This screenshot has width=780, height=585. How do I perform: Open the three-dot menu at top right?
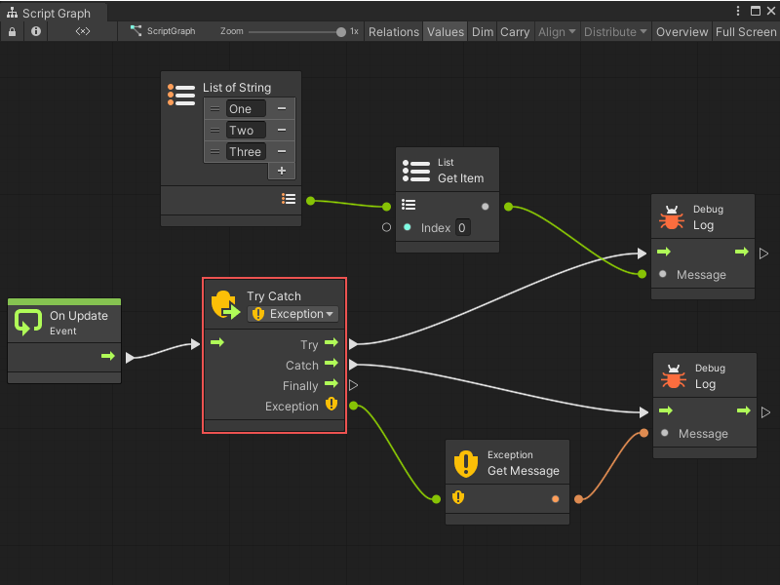click(x=739, y=9)
